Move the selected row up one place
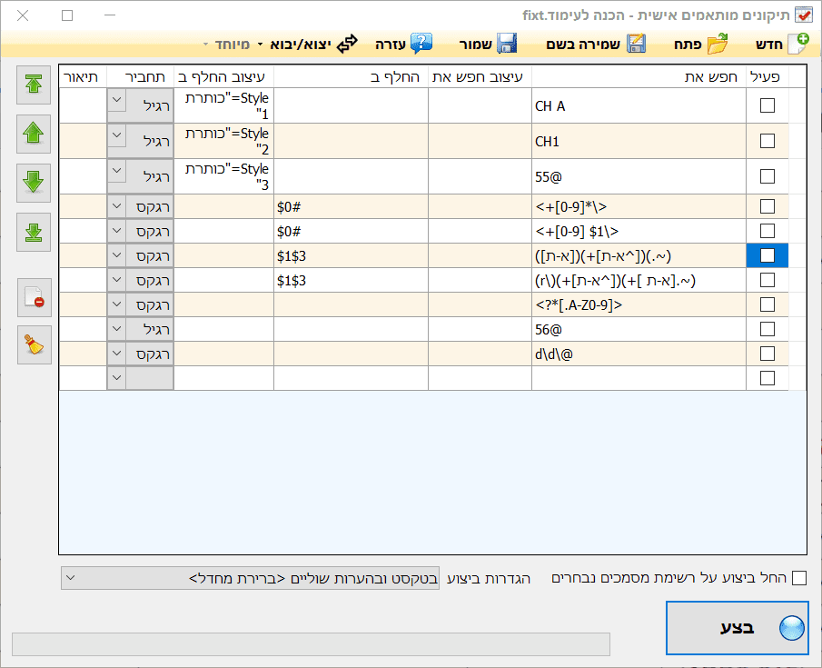This screenshot has width=822, height=668. [34, 134]
